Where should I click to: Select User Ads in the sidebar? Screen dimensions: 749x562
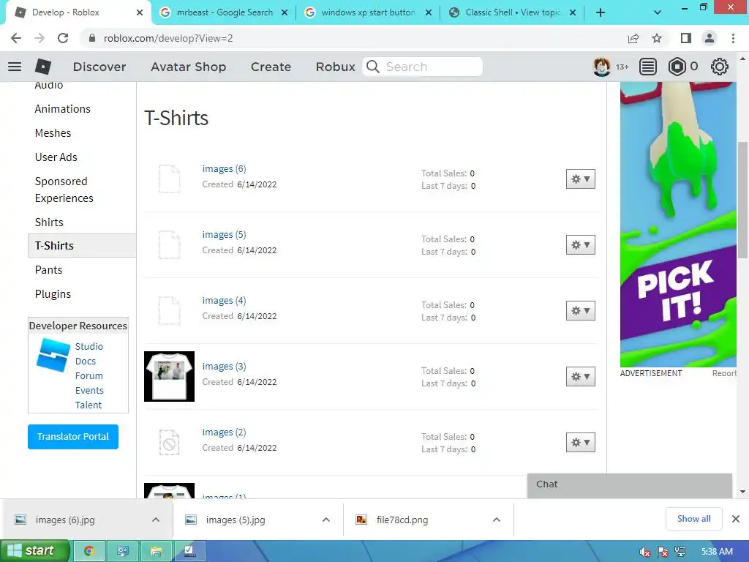pyautogui.click(x=56, y=157)
